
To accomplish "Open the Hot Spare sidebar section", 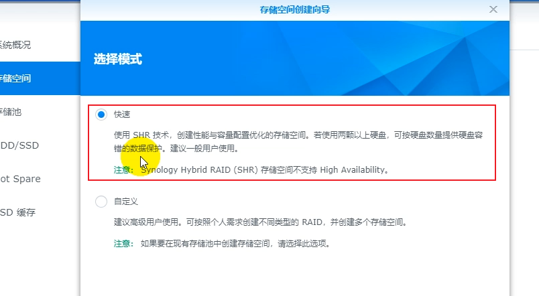I will point(21,179).
